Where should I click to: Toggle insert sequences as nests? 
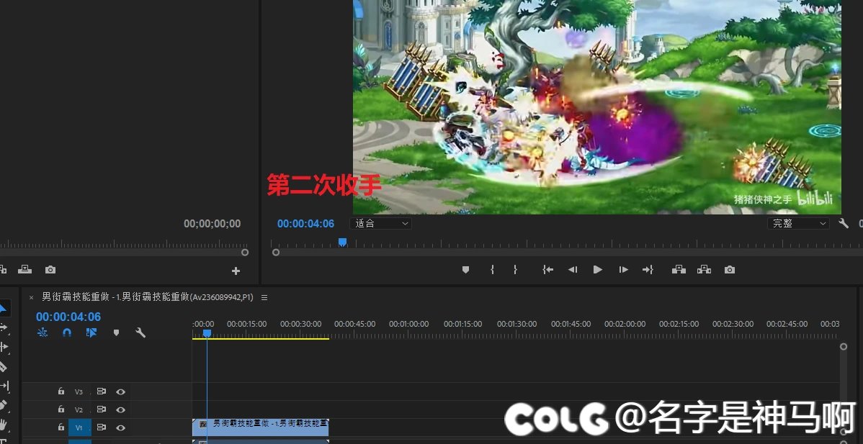click(43, 332)
